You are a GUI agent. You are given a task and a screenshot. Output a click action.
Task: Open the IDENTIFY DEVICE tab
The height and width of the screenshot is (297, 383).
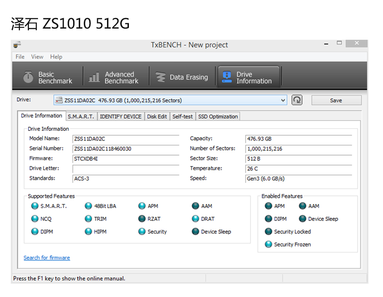pyautogui.click(x=120, y=116)
